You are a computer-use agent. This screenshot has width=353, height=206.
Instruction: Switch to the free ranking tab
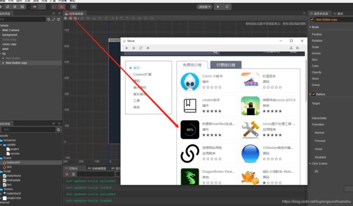coord(192,65)
